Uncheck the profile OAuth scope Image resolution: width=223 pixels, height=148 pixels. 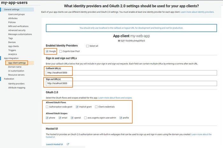point(121,118)
